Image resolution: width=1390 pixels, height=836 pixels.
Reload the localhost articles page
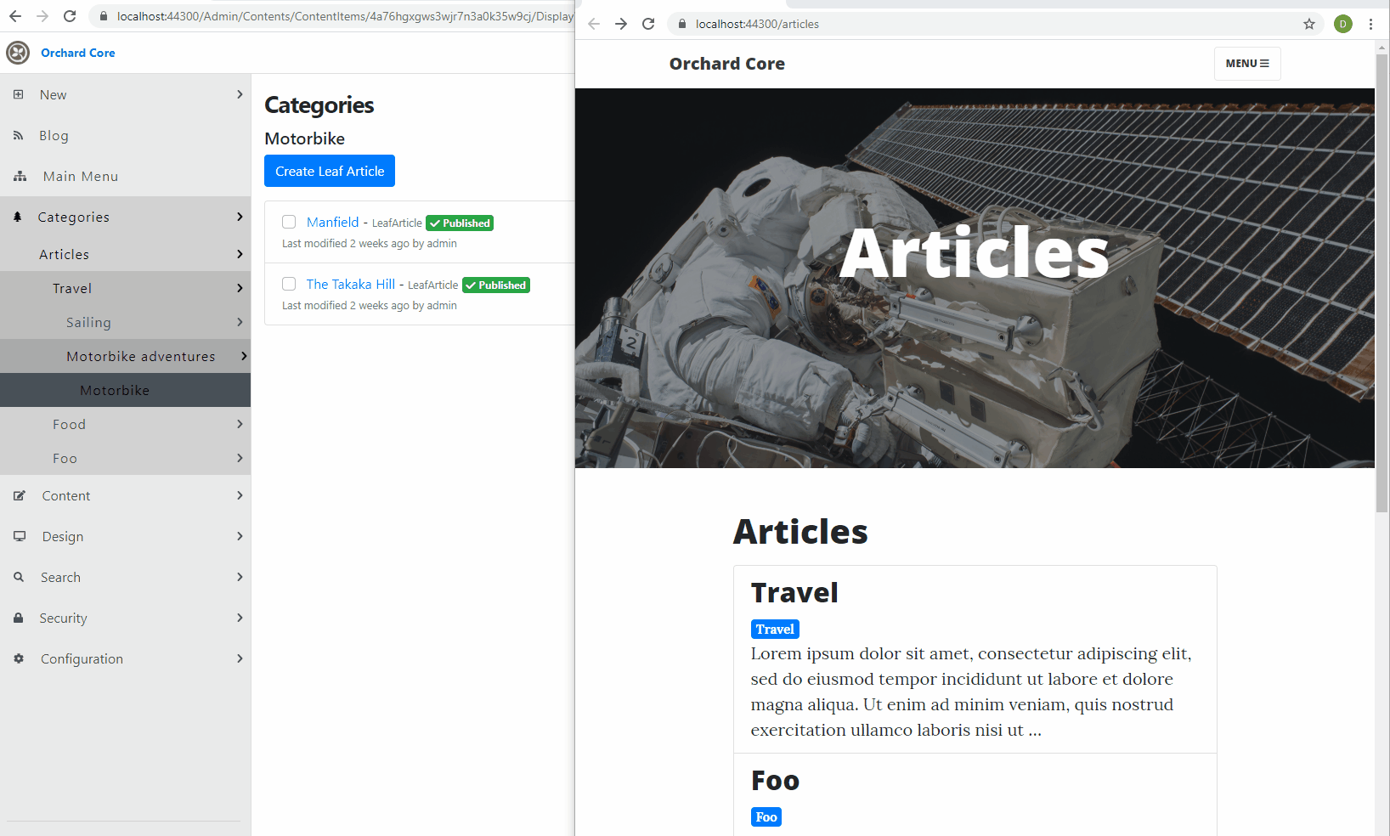[648, 24]
